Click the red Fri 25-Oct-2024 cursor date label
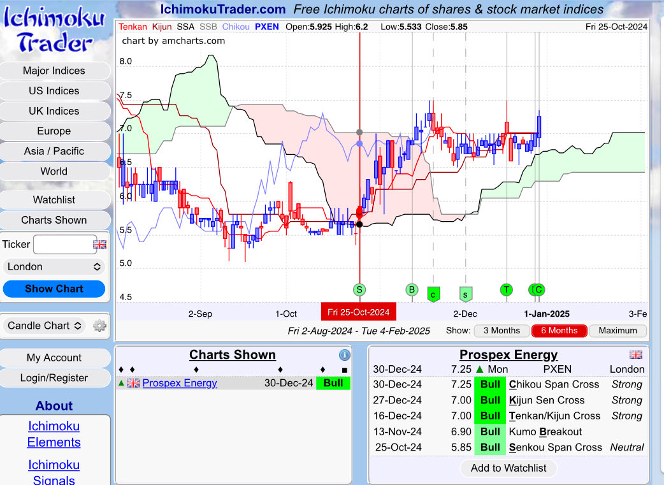664x485 pixels. point(359,312)
